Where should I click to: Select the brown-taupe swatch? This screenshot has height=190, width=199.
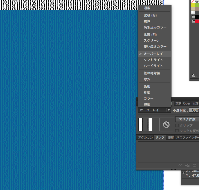pyautogui.click(x=197, y=9)
